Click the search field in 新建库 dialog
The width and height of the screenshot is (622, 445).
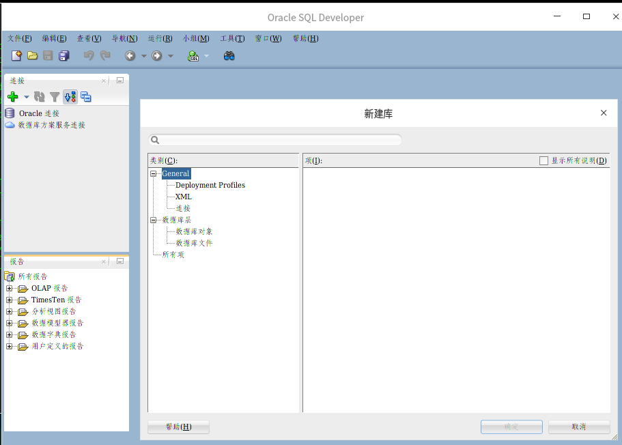click(275, 140)
